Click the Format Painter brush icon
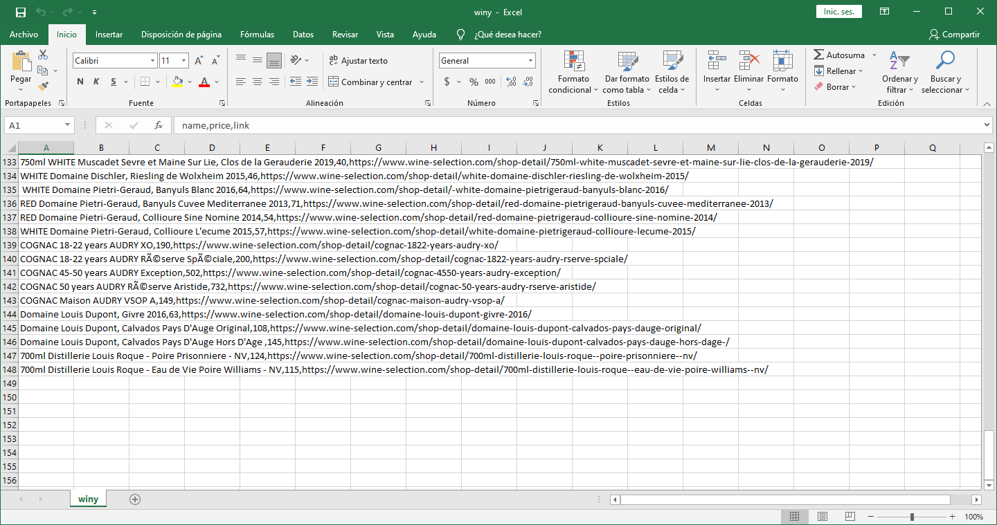The height and width of the screenshot is (525, 997). point(43,86)
